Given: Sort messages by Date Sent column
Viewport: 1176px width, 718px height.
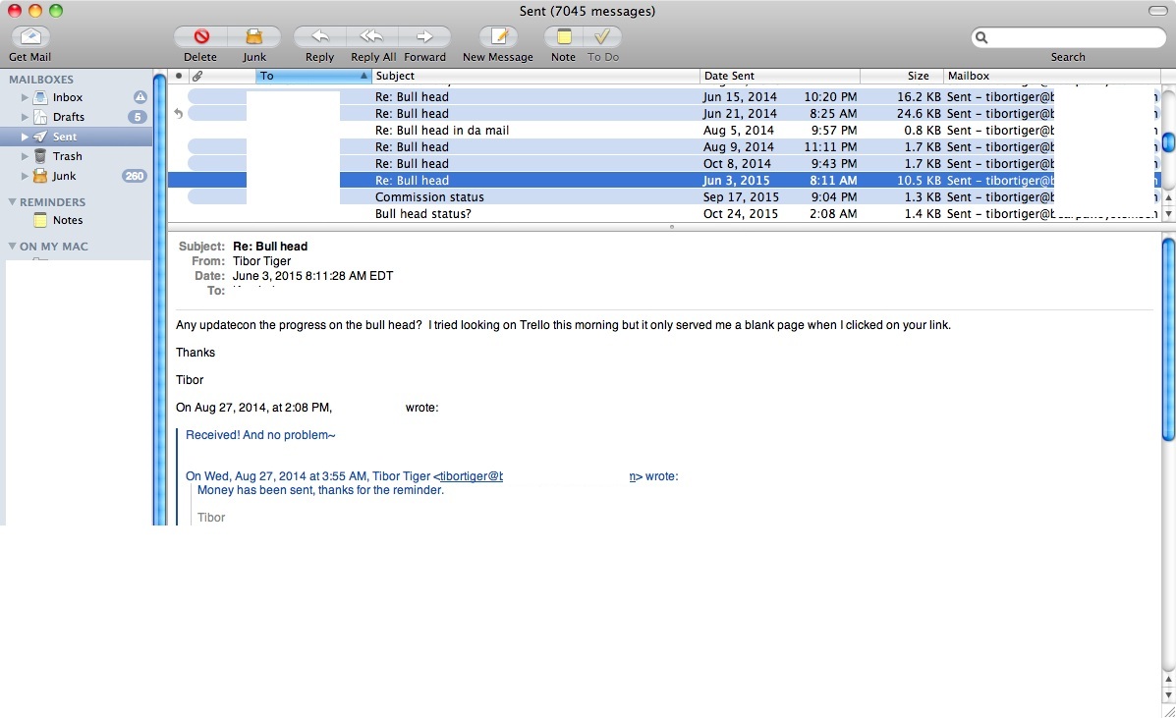Looking at the screenshot, I should 779,76.
